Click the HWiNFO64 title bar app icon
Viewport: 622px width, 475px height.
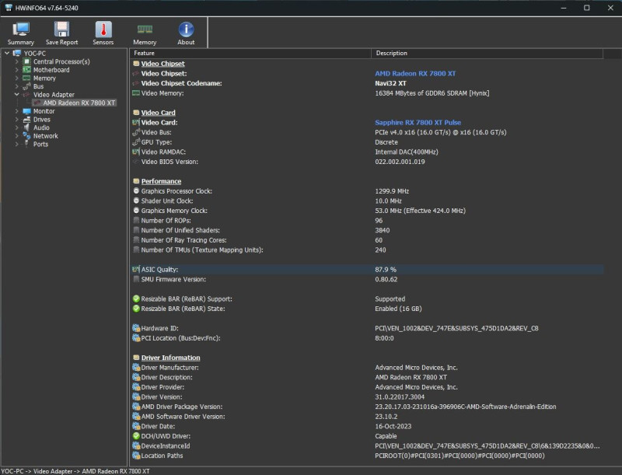point(9,8)
